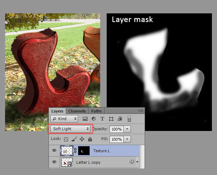This screenshot has height=175, width=217.
Task: Switch to the Paths tab
Action: (x=96, y=111)
